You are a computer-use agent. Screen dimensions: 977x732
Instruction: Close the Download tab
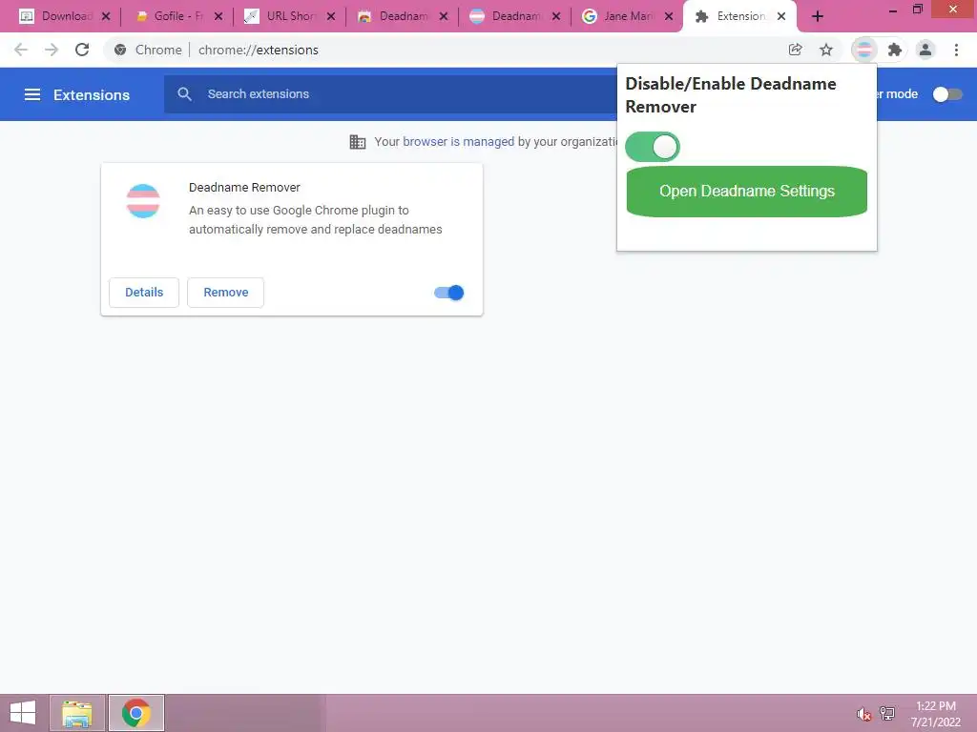point(106,17)
